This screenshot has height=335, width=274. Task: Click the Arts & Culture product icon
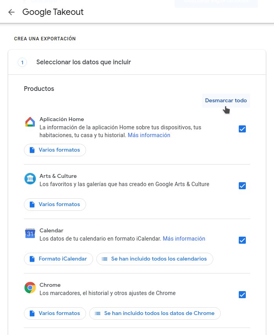(30, 179)
